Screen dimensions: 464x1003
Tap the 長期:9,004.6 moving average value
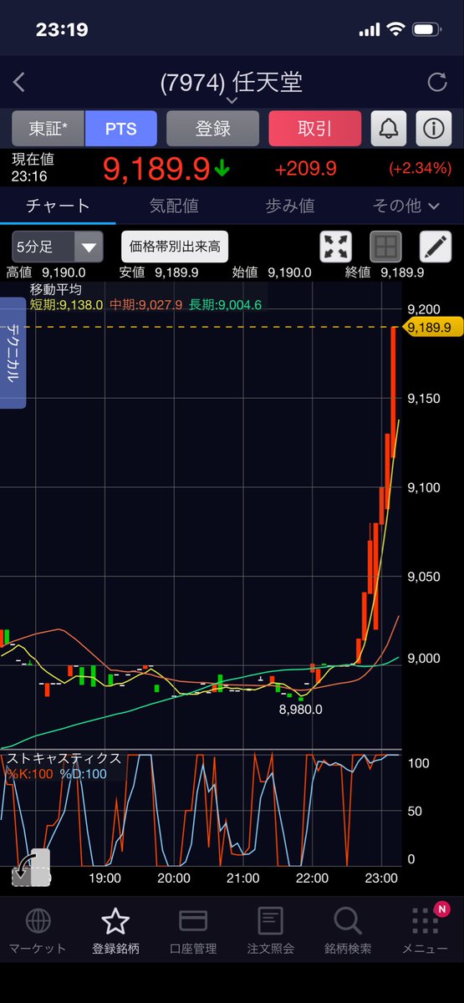click(226, 304)
